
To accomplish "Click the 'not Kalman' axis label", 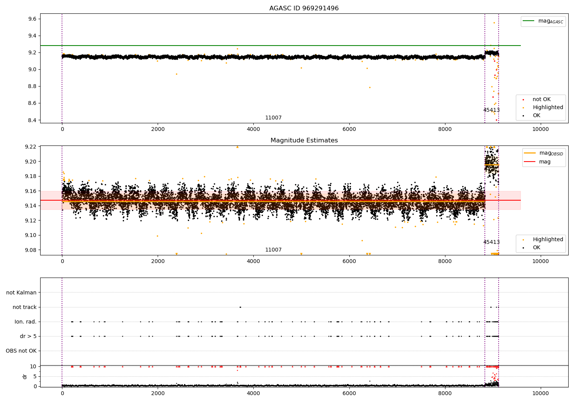I will pyautogui.click(x=21, y=293).
